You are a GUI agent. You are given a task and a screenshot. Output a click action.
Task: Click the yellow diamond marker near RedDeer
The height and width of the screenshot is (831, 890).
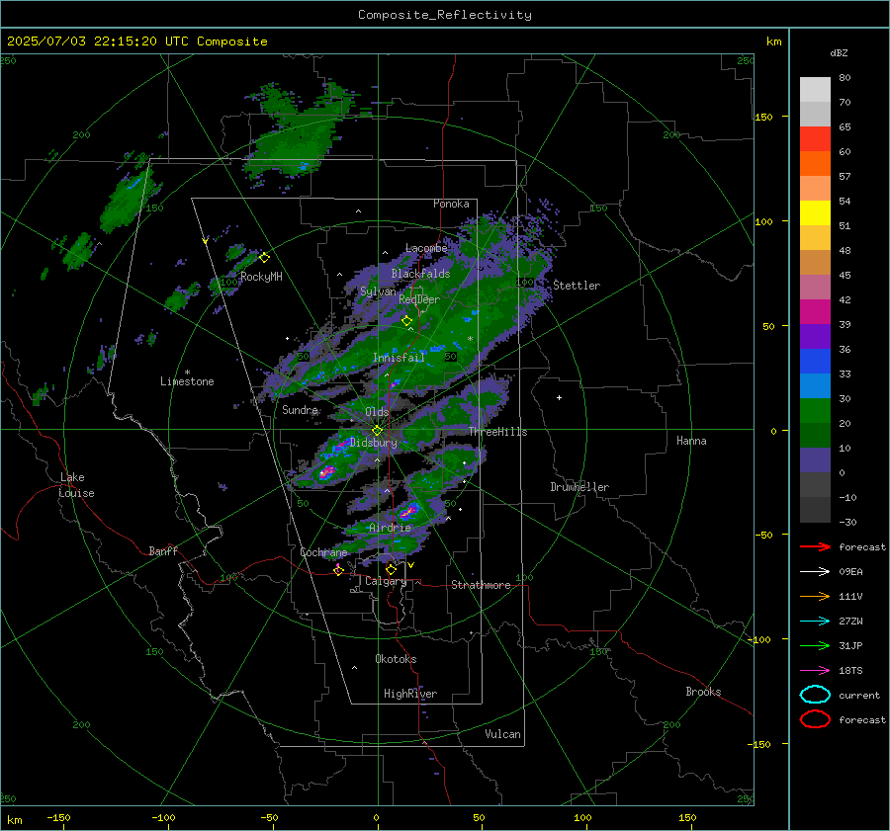click(x=407, y=321)
